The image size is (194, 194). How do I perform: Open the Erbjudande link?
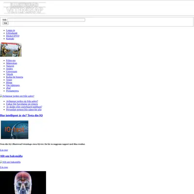pos(12,33)
